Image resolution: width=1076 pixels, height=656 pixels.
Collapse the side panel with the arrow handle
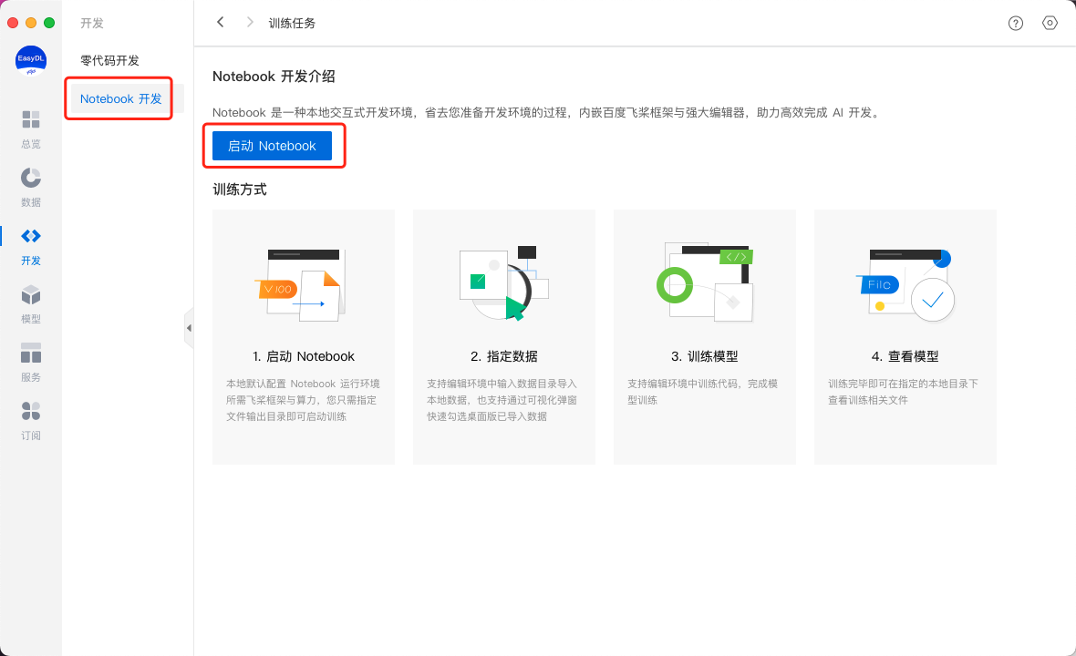point(189,328)
